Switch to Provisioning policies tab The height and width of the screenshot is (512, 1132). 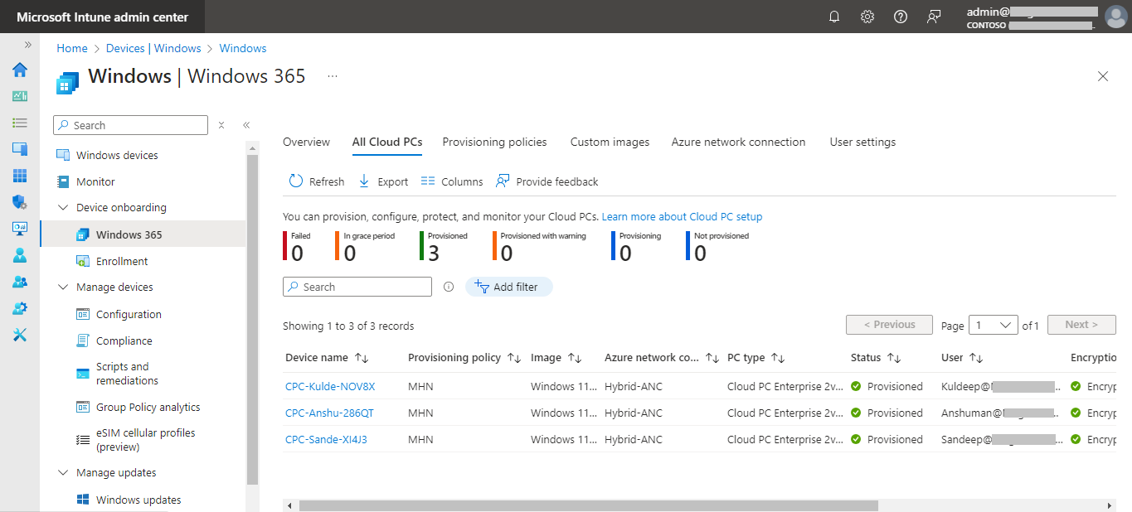[x=494, y=142]
